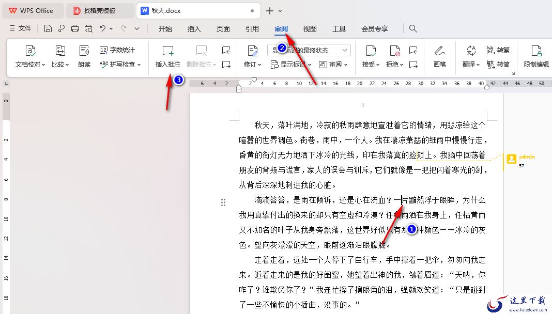Click the plus new tab button

[270, 11]
